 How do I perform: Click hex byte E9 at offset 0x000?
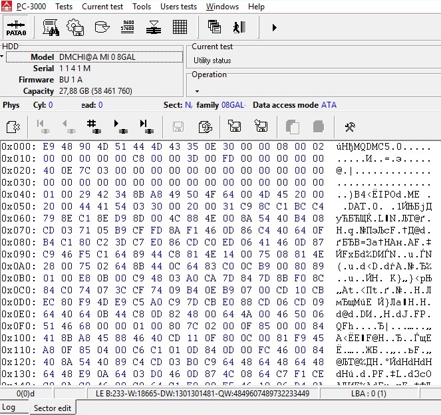coord(49,146)
